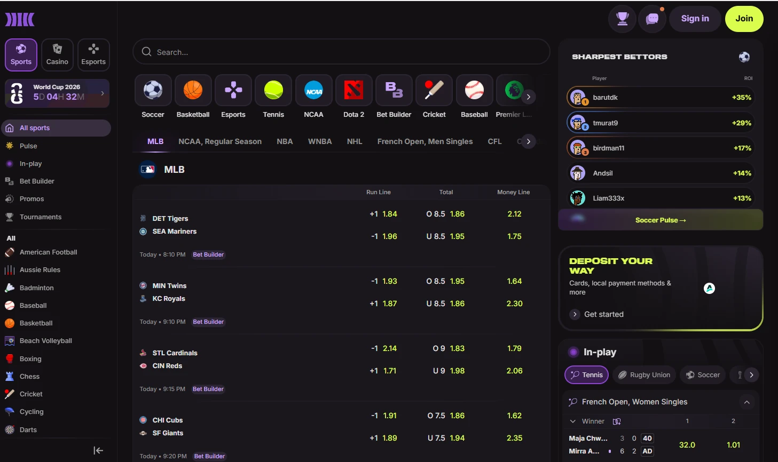The width and height of the screenshot is (778, 462).
Task: Open Promos in the sidebar
Action: 32,198
